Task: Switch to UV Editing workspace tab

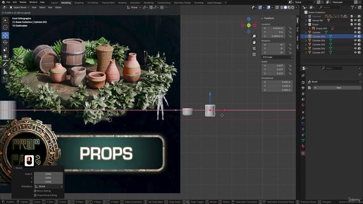Action: tap(92, 3)
